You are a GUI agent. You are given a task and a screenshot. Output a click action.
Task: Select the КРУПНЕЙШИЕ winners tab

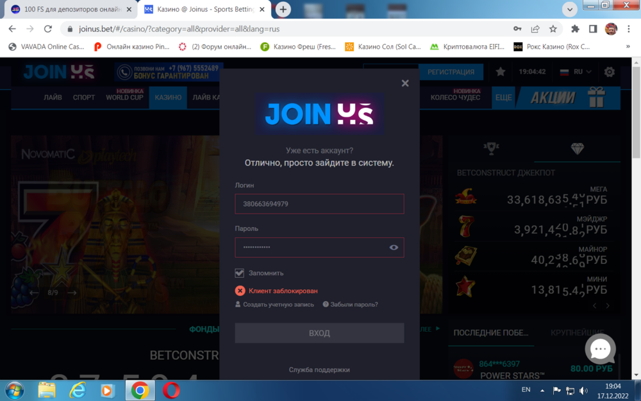[578, 332]
